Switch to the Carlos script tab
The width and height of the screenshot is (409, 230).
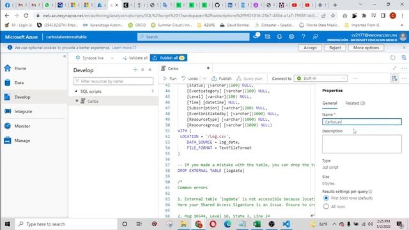[173, 68]
